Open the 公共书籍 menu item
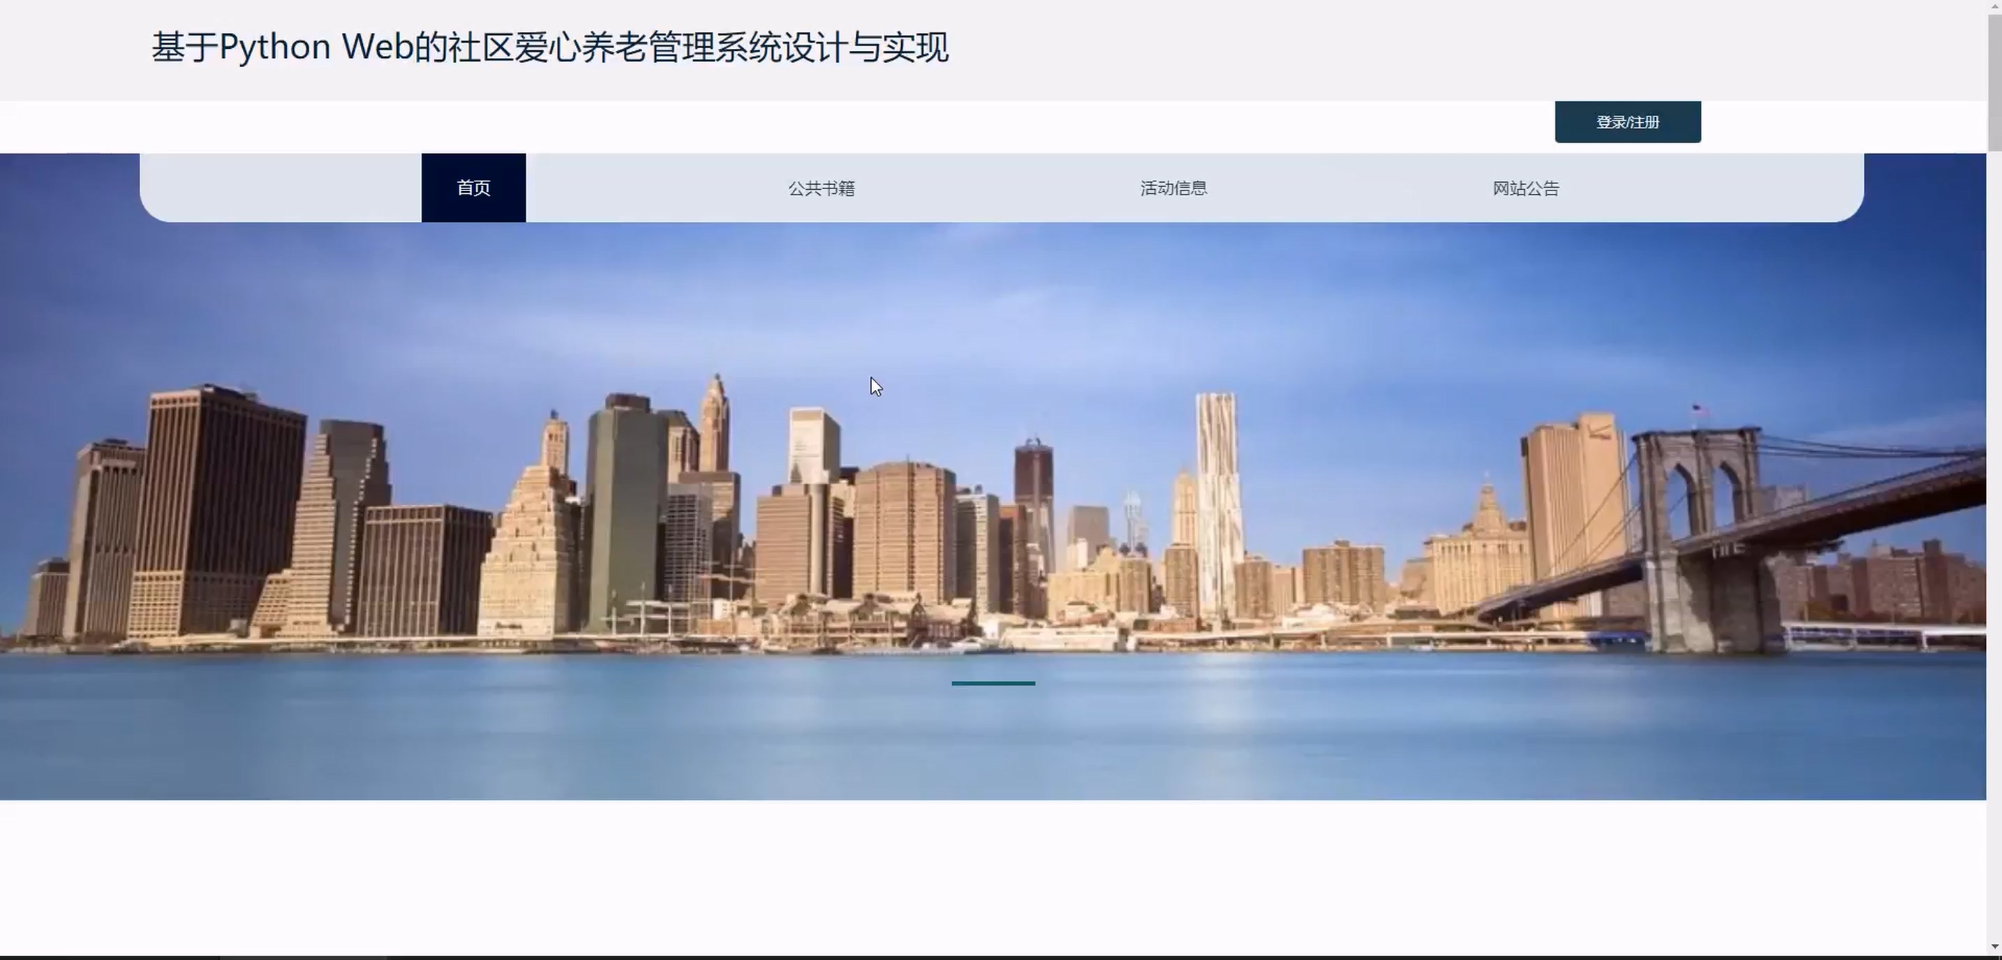This screenshot has width=2002, height=960. pyautogui.click(x=822, y=188)
